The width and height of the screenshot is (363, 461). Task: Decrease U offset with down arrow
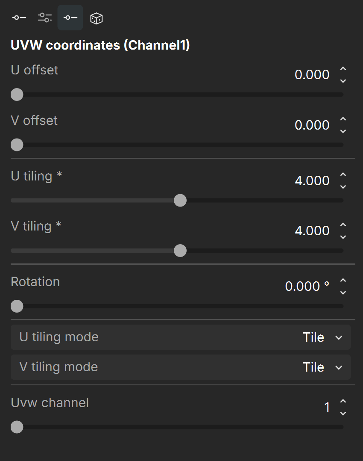(343, 81)
